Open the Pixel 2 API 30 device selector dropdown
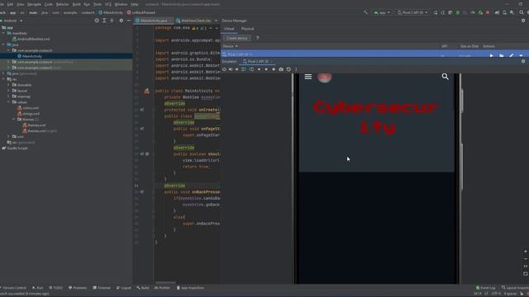Image resolution: width=529 pixels, height=297 pixels. coord(412,12)
